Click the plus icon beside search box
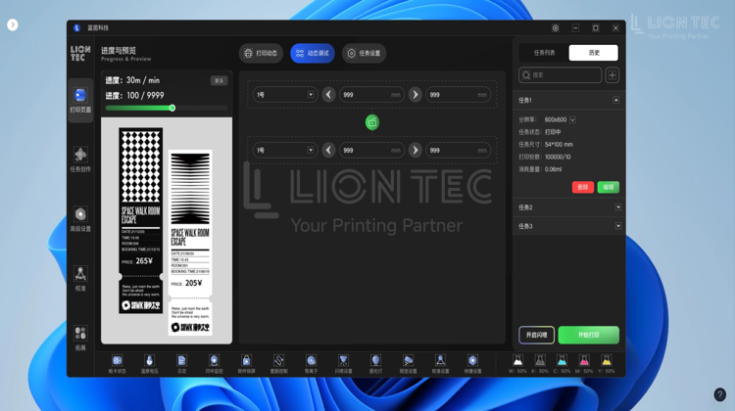Image resolution: width=735 pixels, height=411 pixels. [x=612, y=75]
